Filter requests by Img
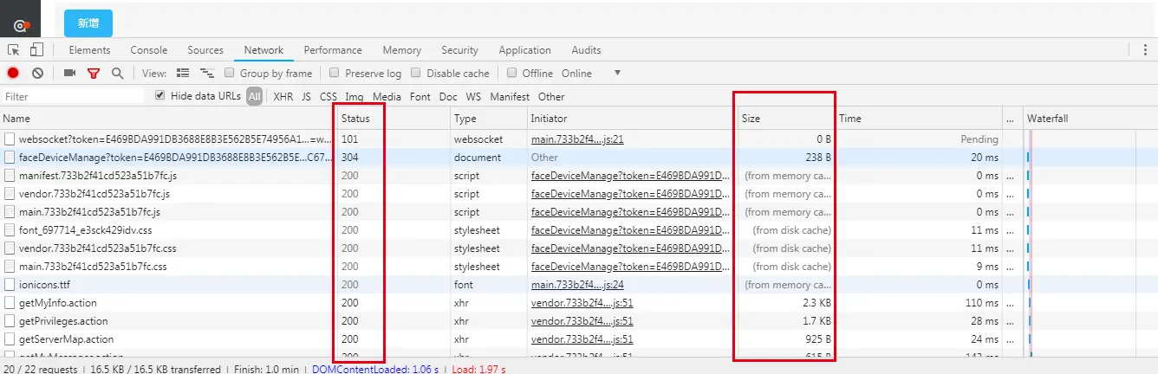The image size is (1158, 374). click(x=355, y=97)
